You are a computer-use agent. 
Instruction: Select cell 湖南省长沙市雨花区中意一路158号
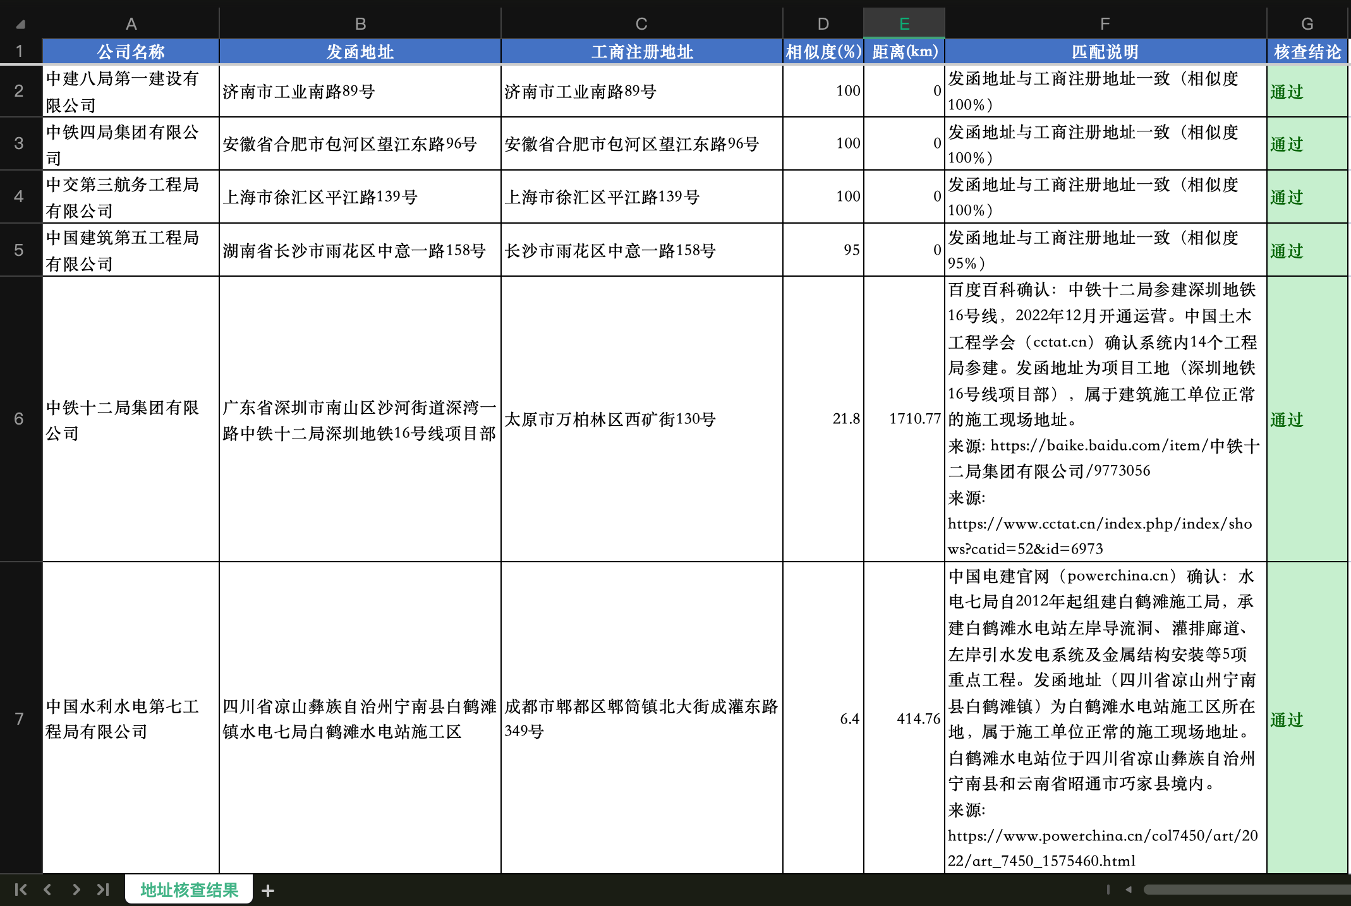coord(360,250)
